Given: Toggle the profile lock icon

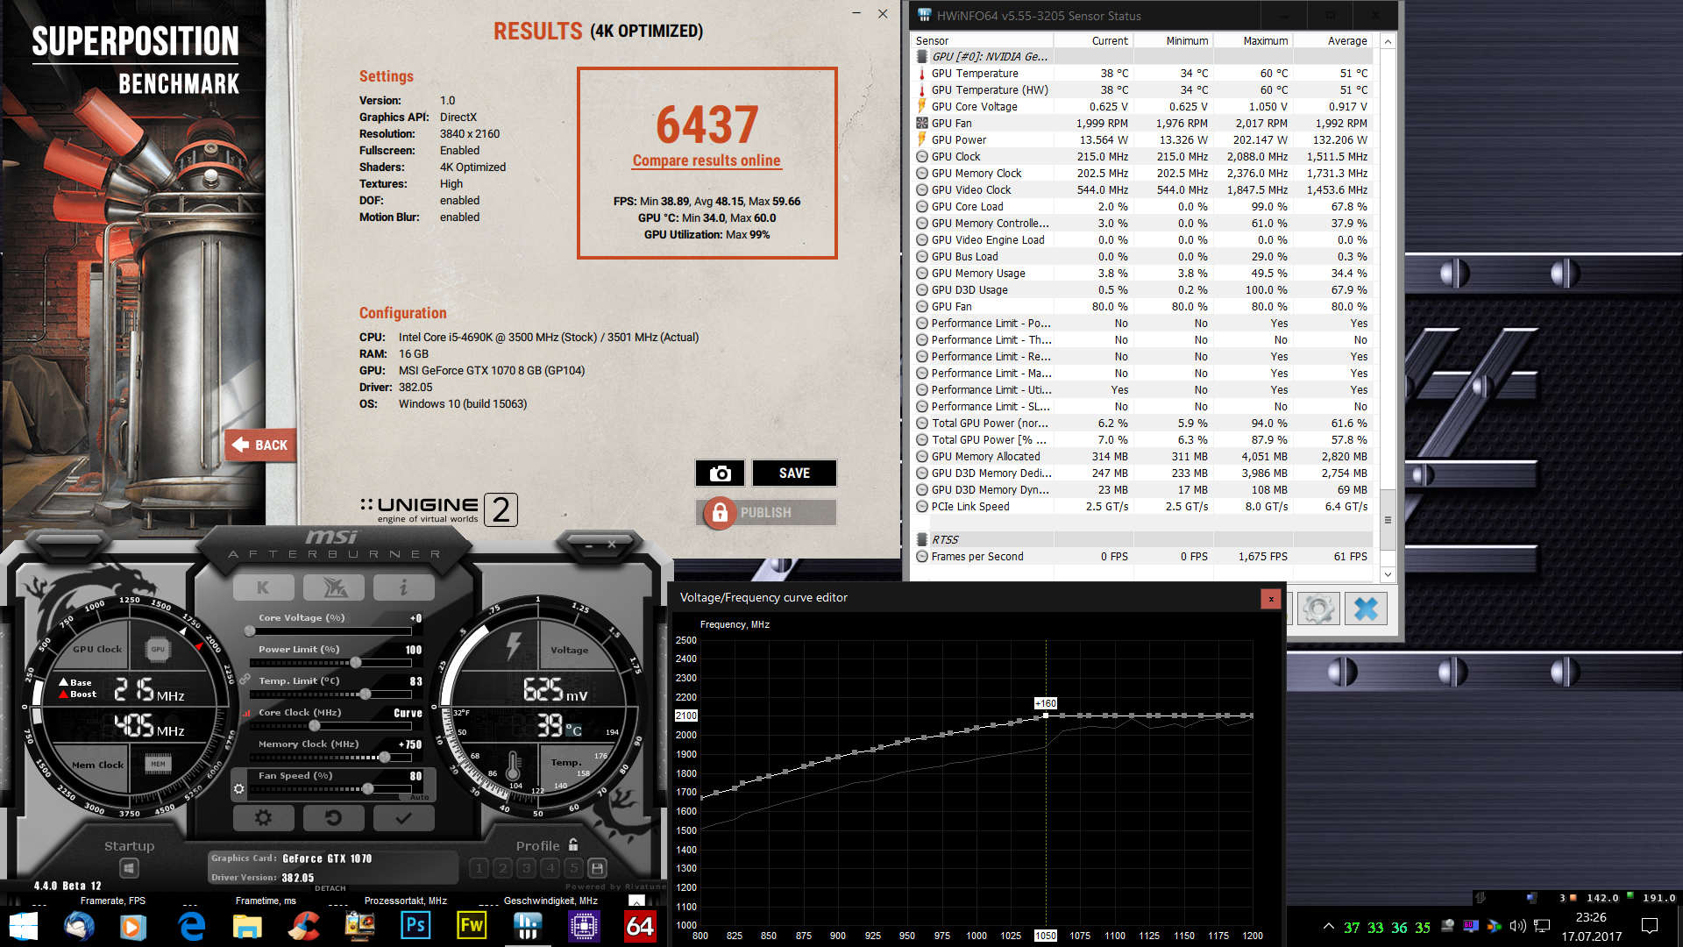Looking at the screenshot, I should coord(573,845).
